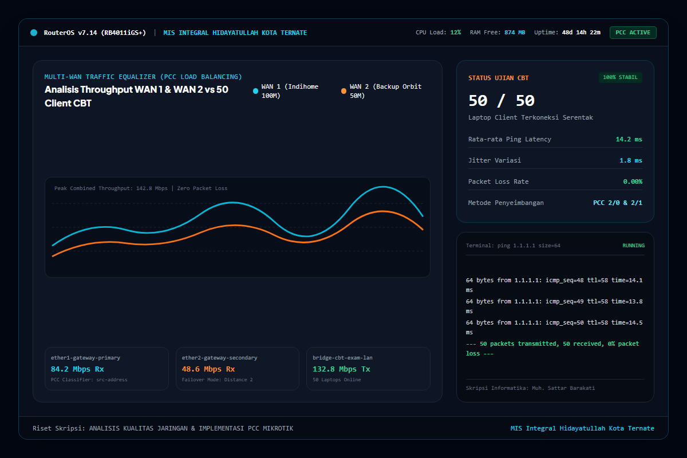
Task: Click the Peak Combined Throughput caption
Action: 141,188
